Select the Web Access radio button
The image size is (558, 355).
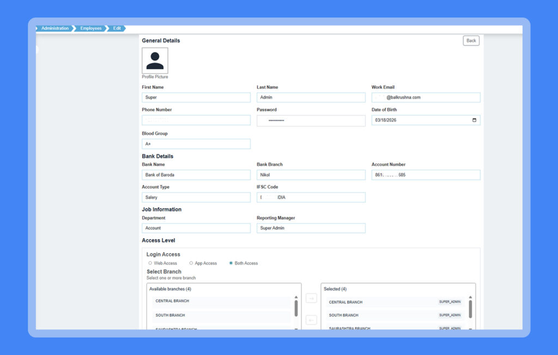pyautogui.click(x=150, y=263)
